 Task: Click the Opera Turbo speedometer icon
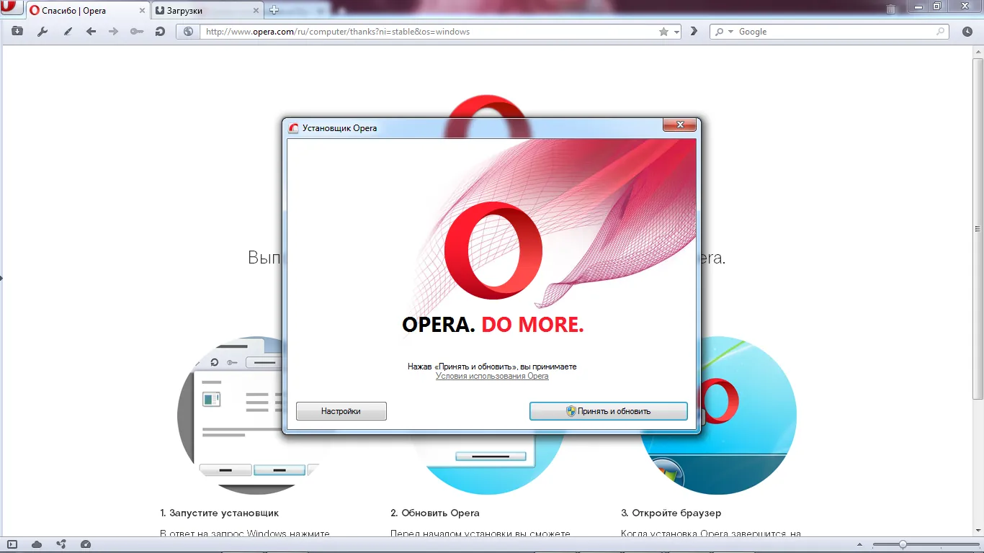pyautogui.click(x=86, y=544)
